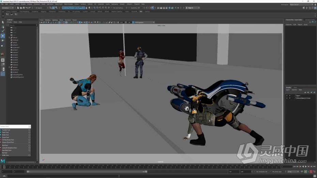This screenshot has height=178, width=317.
Task: Toggle P playback for layer1
Action: point(289,96)
